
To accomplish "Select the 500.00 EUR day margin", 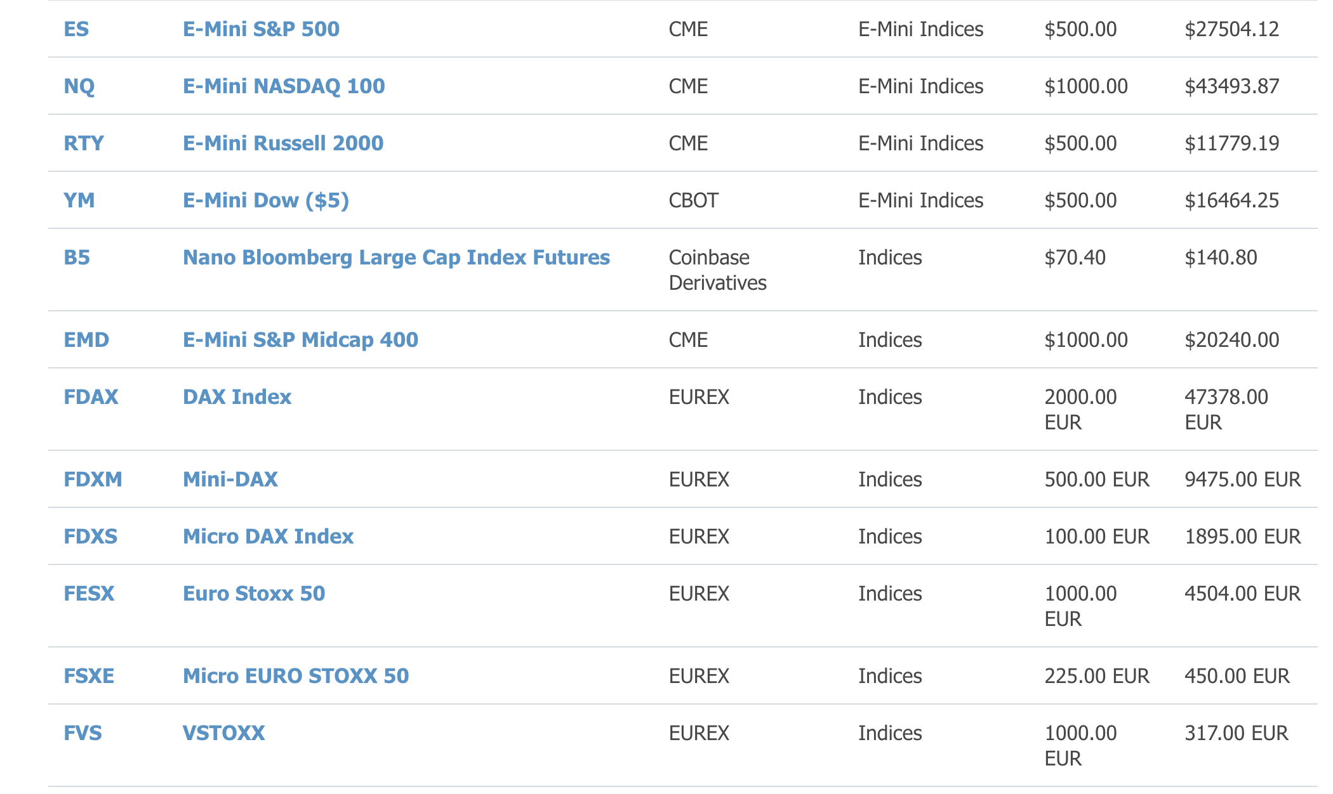I will pos(1097,479).
